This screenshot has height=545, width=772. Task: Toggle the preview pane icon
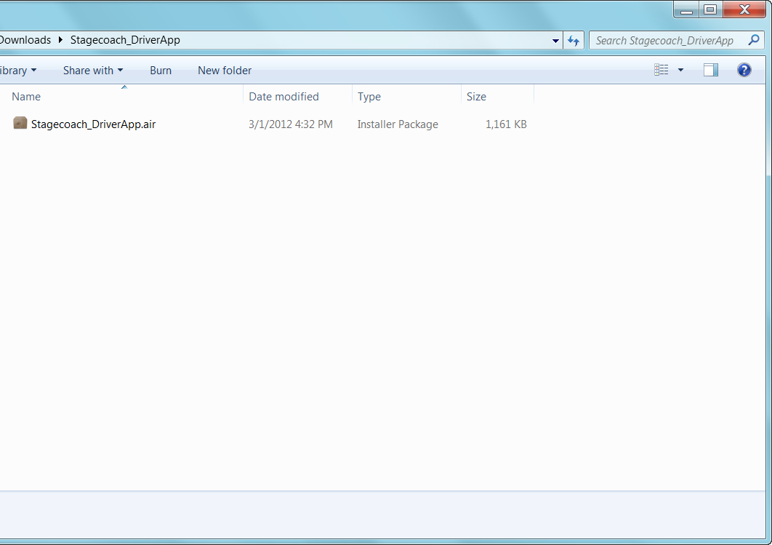click(710, 70)
